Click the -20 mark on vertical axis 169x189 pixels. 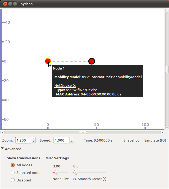7,42
